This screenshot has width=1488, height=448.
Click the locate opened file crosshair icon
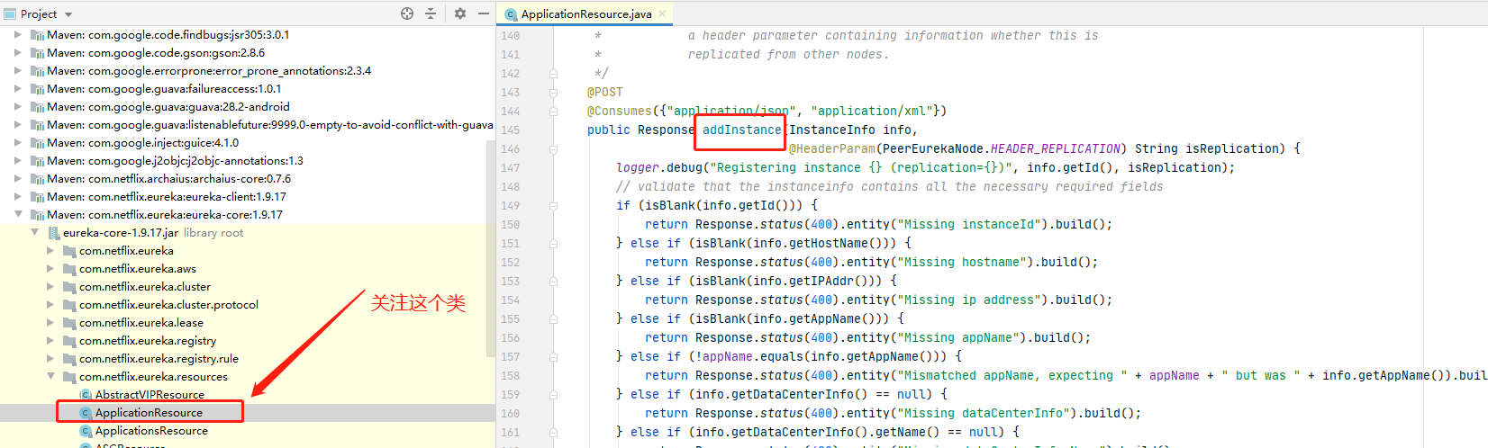pos(407,13)
